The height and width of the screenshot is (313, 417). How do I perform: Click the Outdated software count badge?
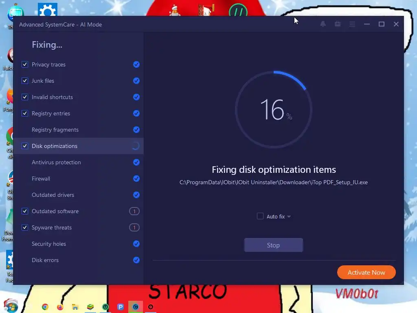coord(134,211)
